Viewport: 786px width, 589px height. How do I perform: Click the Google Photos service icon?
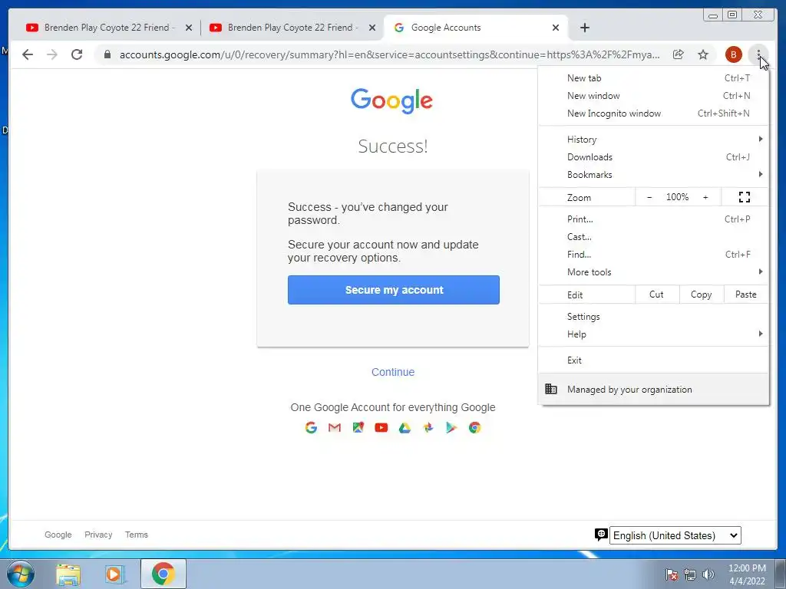[428, 427]
